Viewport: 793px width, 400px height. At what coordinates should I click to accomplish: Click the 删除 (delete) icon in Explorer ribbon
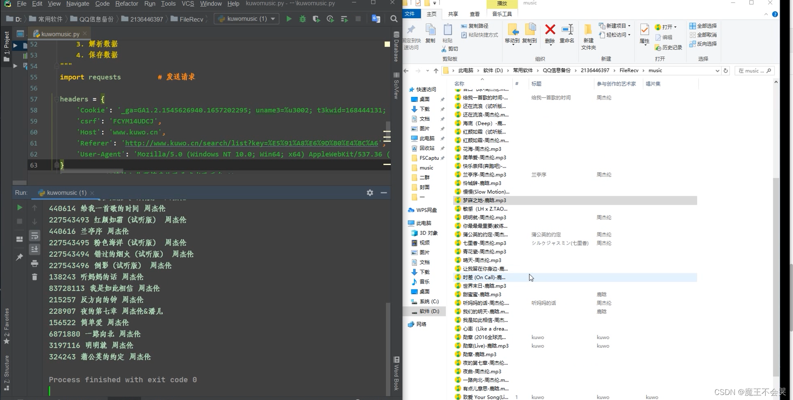coord(550,34)
